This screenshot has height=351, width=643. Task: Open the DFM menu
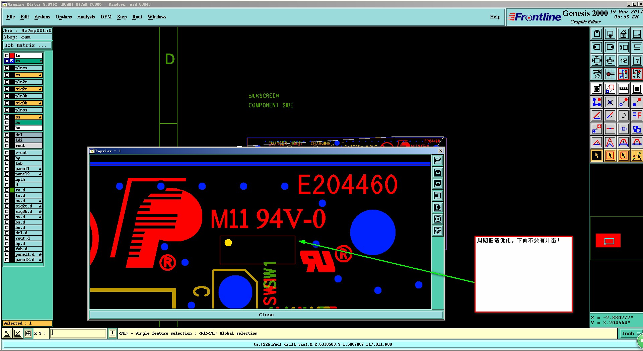pos(106,17)
